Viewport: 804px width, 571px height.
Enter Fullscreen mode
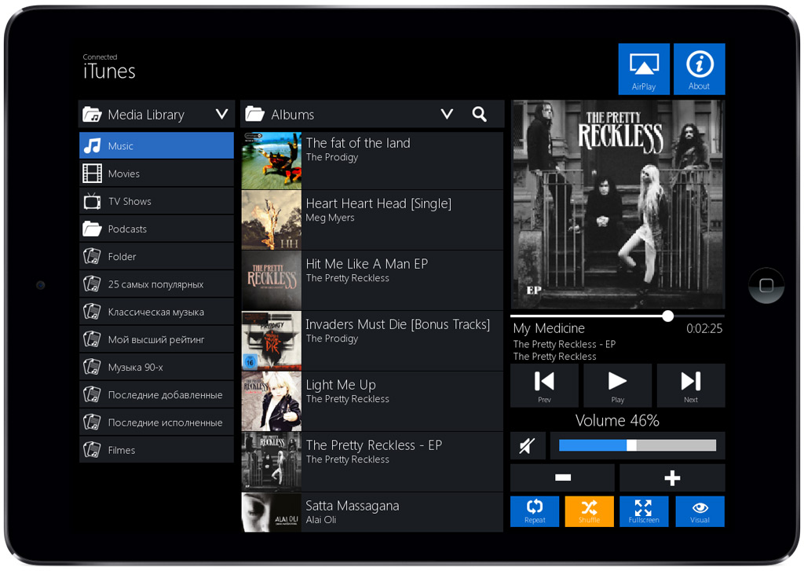point(643,511)
